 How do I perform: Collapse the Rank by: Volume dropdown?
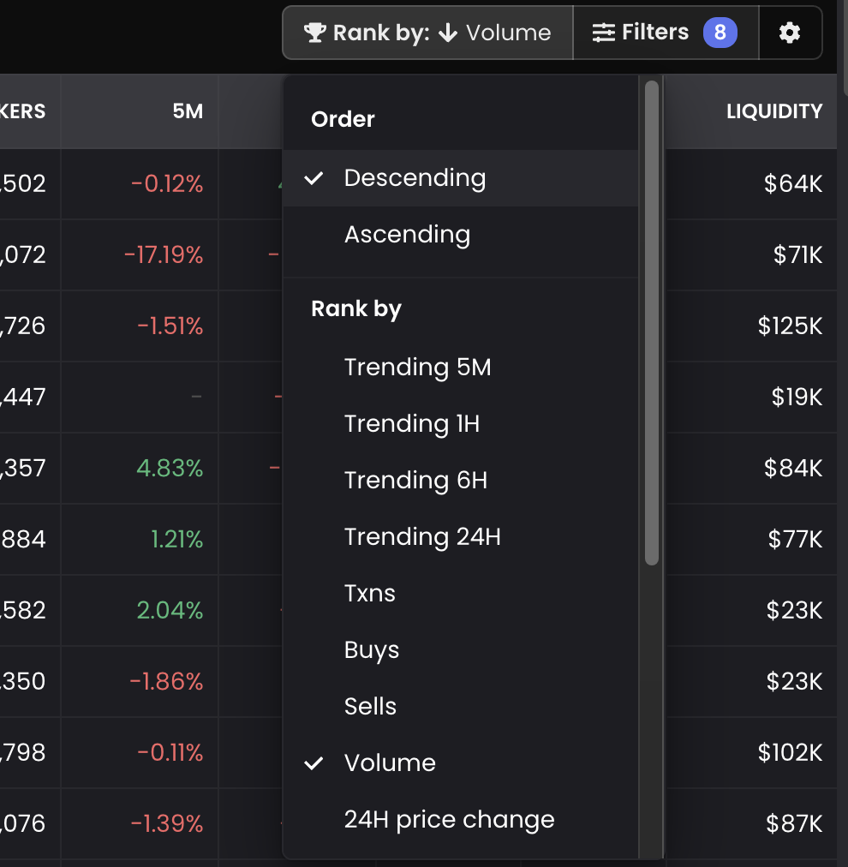pyautogui.click(x=428, y=33)
